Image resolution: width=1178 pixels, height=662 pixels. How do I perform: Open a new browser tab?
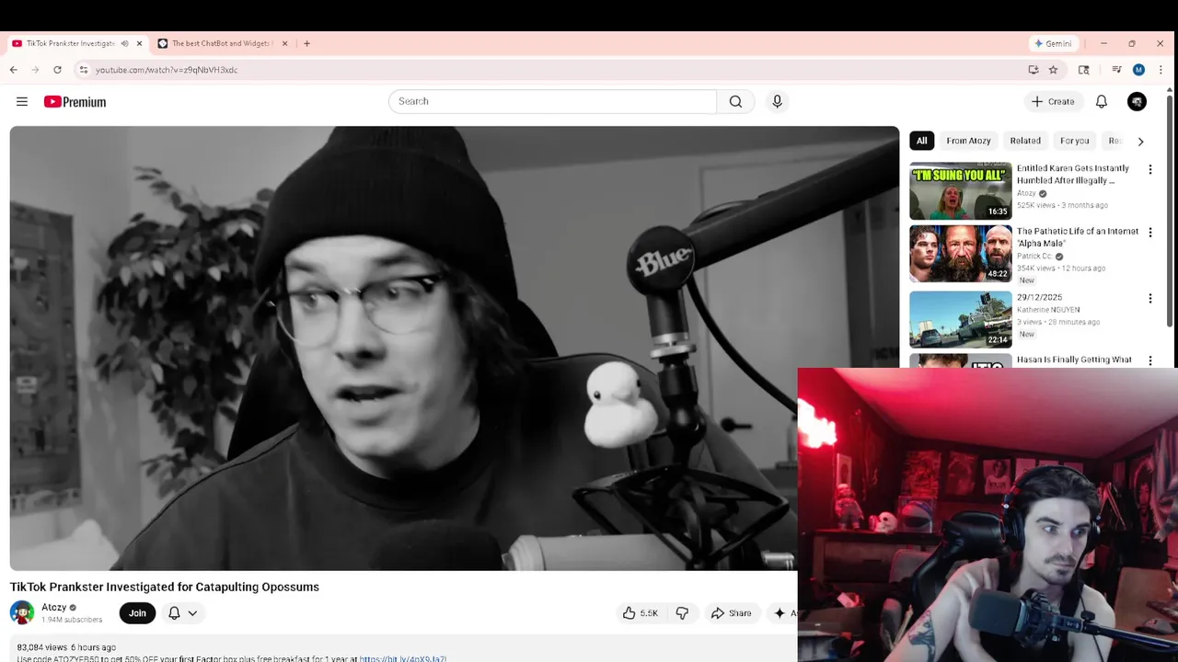click(306, 43)
